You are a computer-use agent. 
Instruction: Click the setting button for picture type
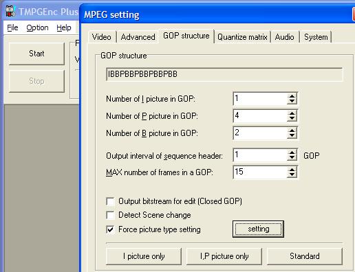pos(258,229)
